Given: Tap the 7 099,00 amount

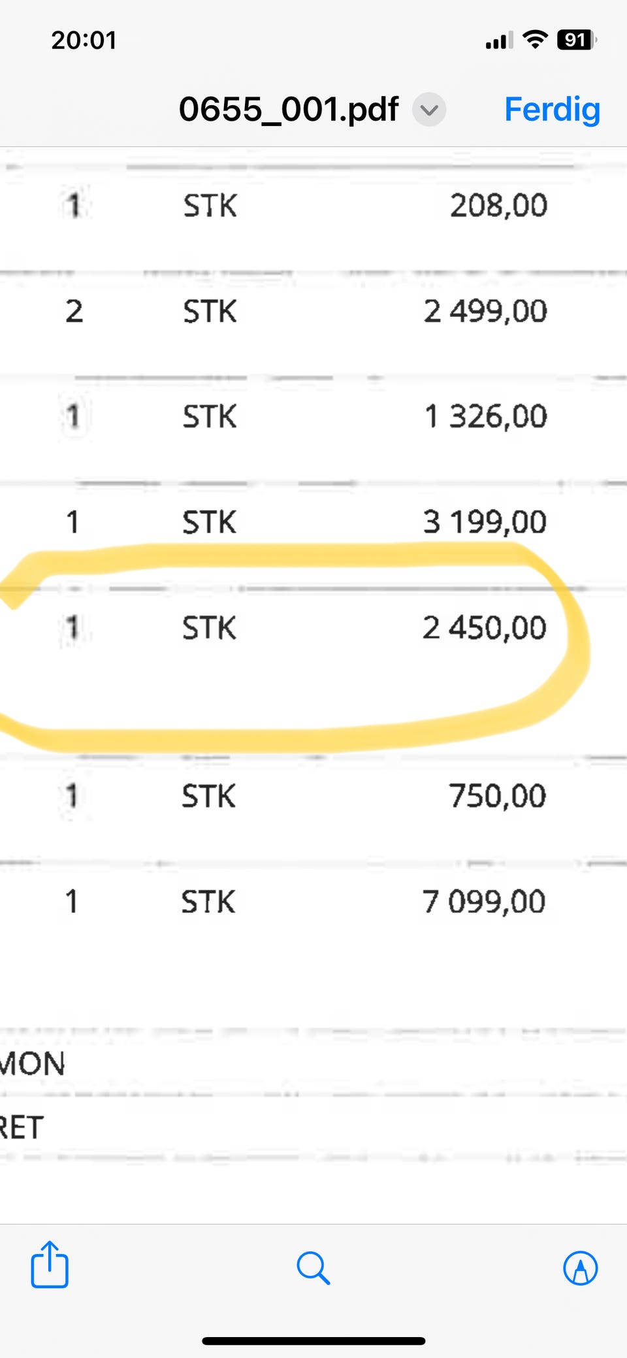Looking at the screenshot, I should click(x=484, y=902).
